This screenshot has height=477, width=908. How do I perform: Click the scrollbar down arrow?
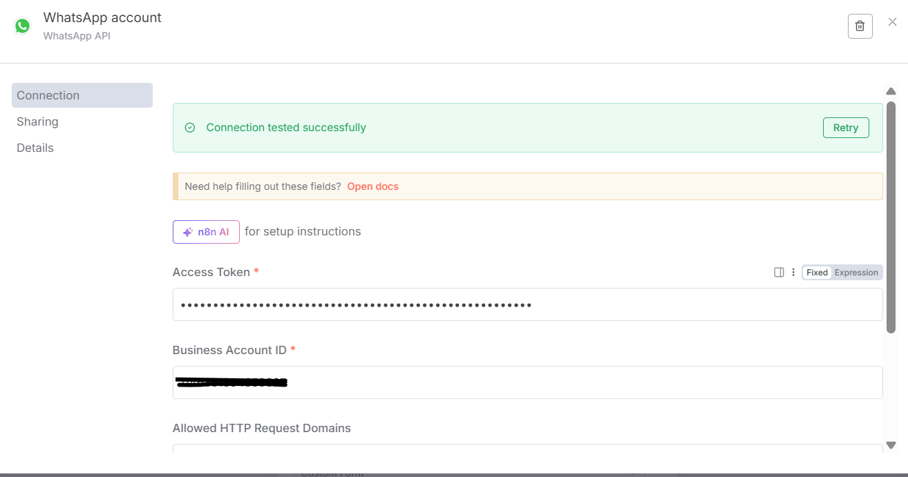point(891,445)
